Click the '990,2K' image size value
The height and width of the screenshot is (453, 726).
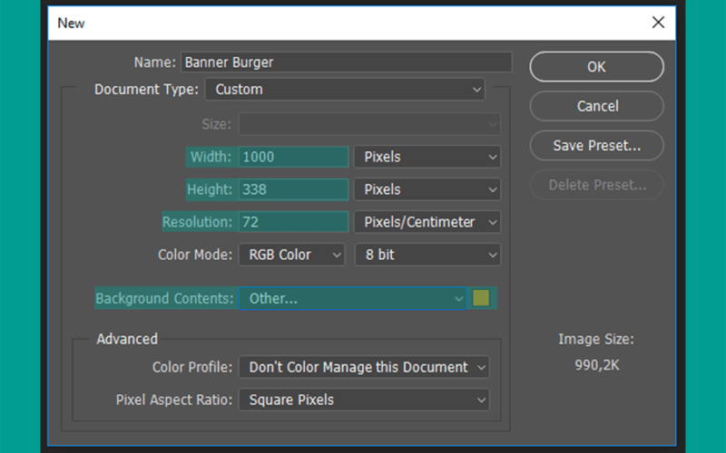[597, 365]
